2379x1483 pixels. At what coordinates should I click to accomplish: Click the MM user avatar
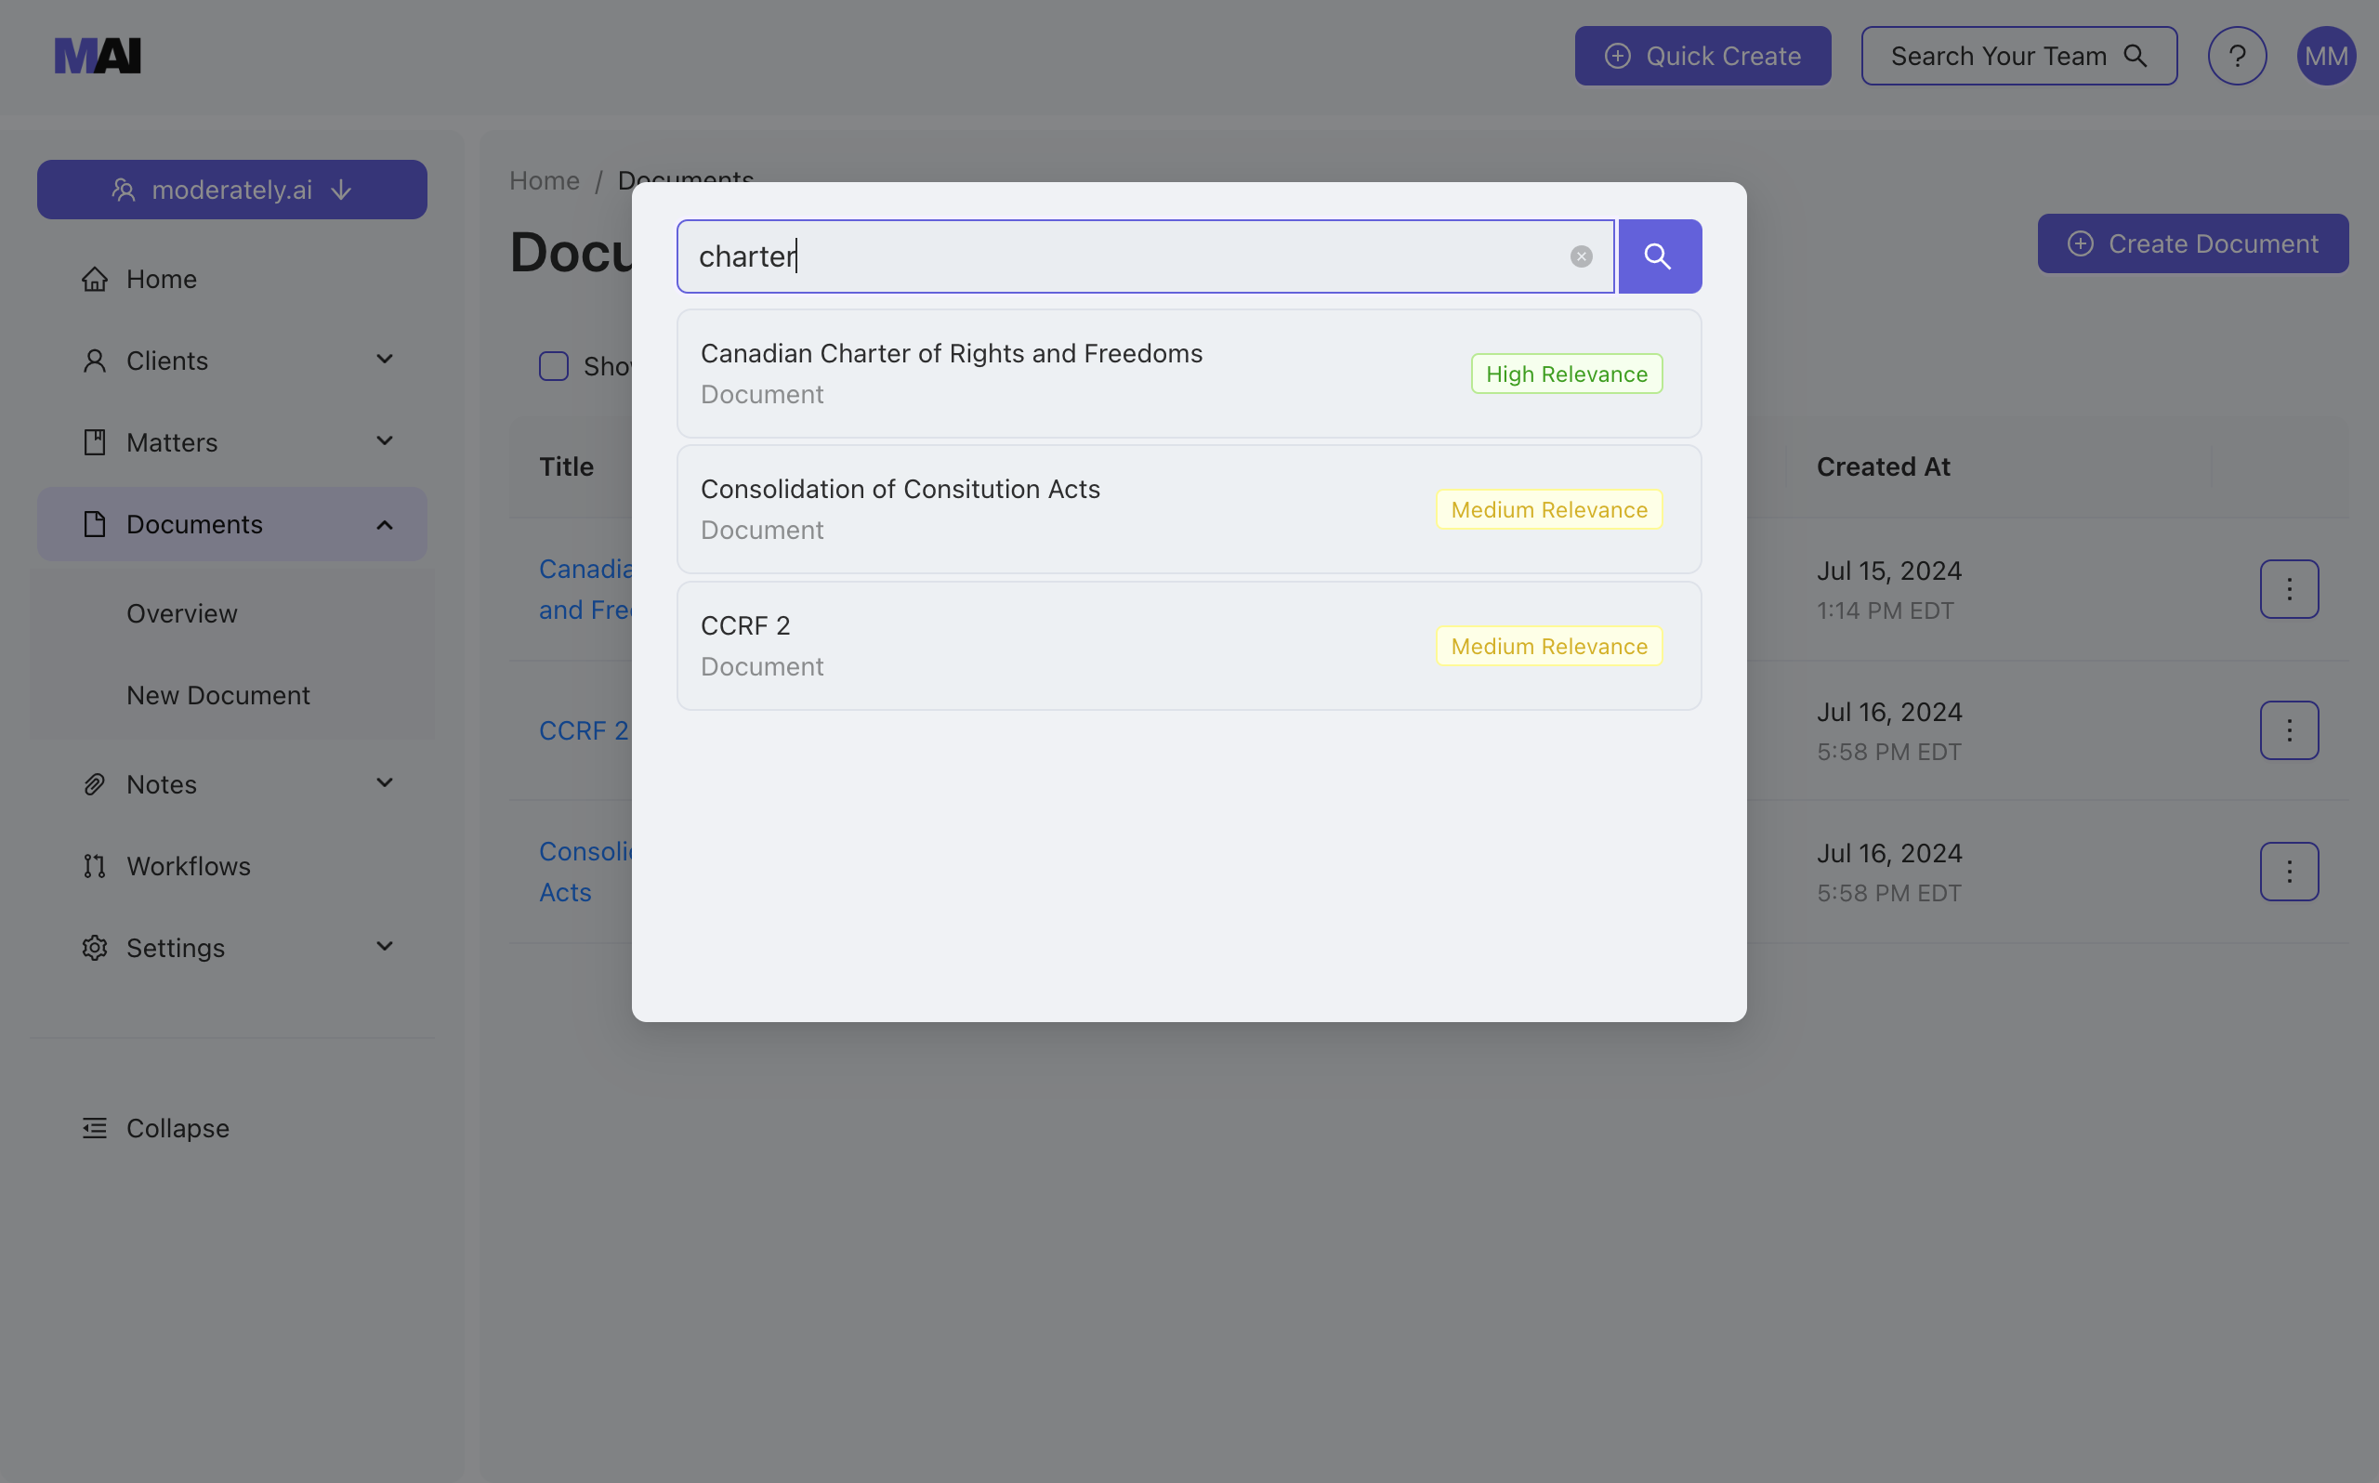coord(2327,56)
